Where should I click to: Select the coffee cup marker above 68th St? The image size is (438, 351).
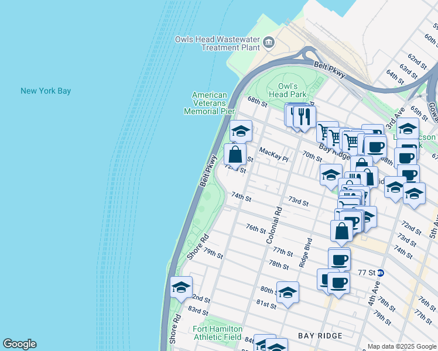coord(375,146)
